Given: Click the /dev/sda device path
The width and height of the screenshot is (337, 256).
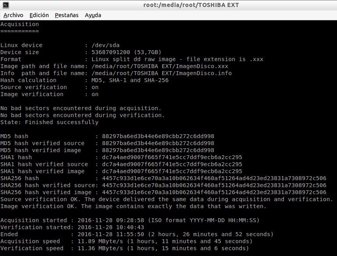Looking at the screenshot, I should tap(106, 45).
